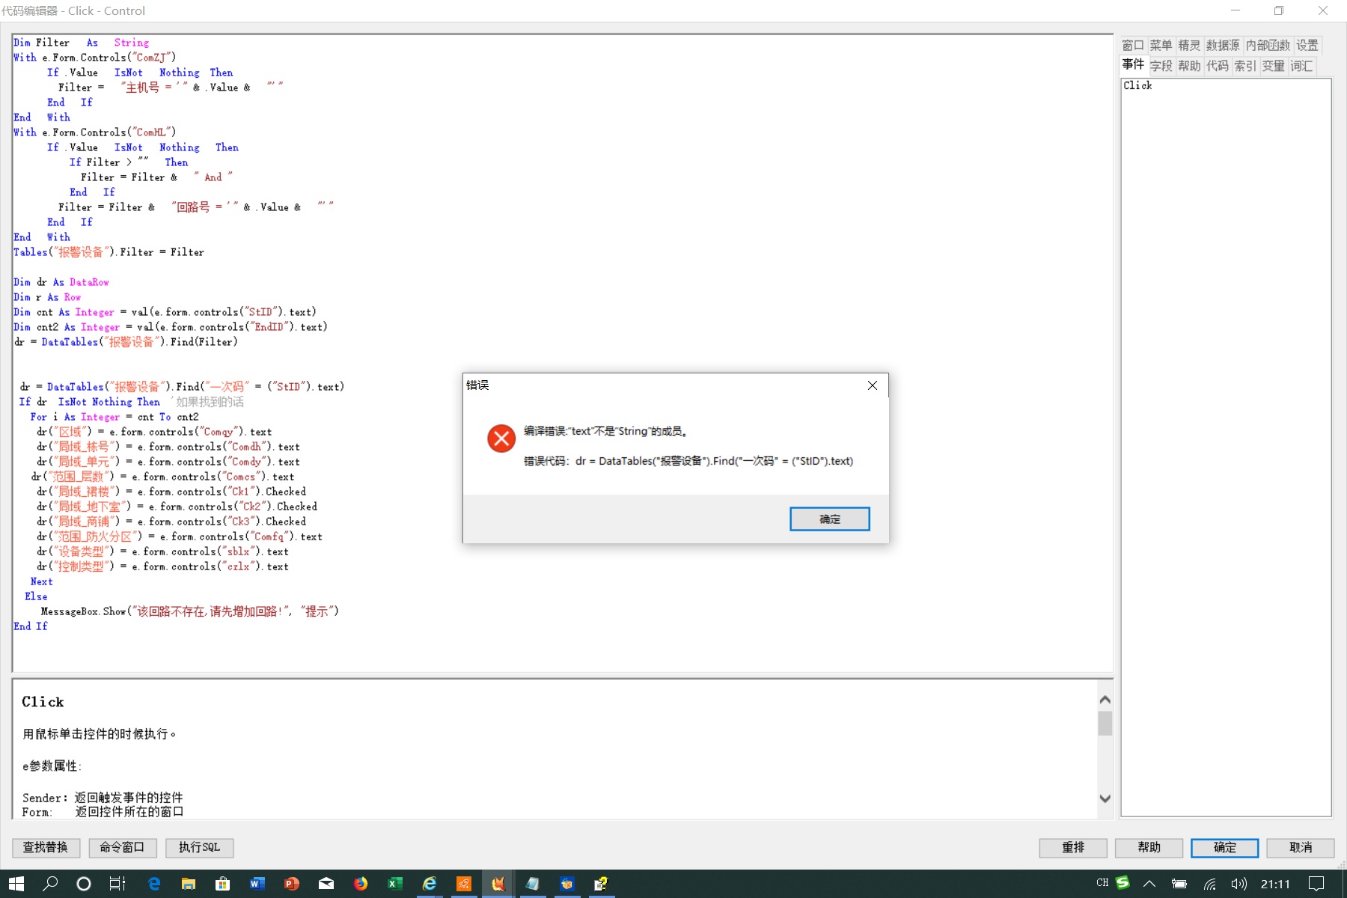Click the 21:11 taskbar clock
This screenshot has width=1347, height=898.
[1275, 884]
